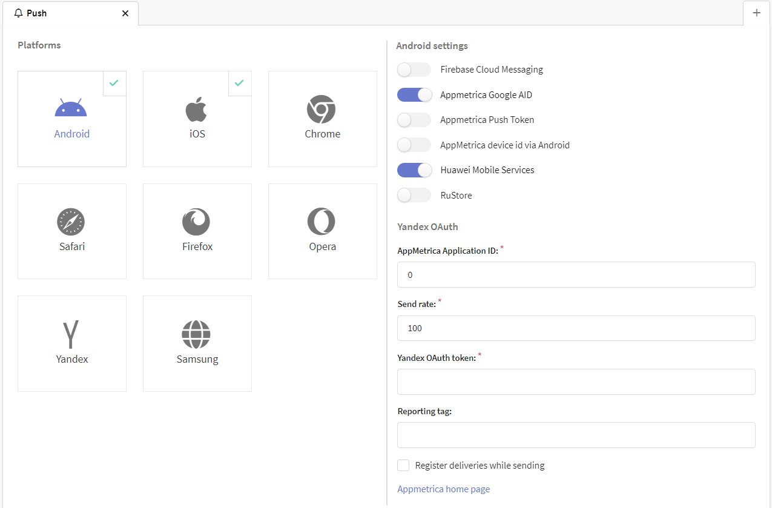Select the Firefox platform icon
This screenshot has width=772, height=508.
coord(196,222)
